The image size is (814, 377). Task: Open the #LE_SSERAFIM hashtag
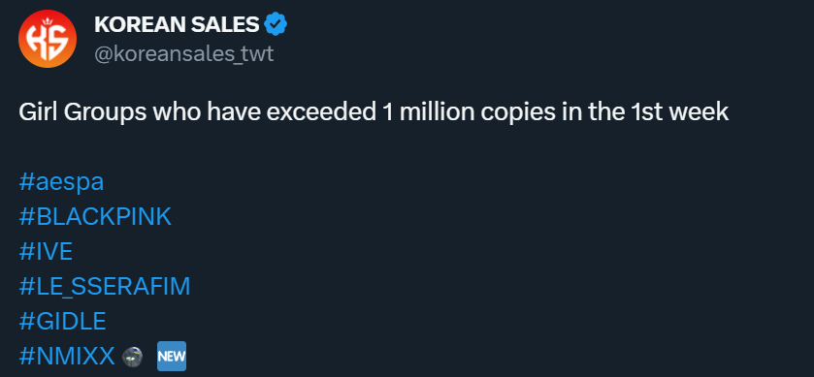105,286
